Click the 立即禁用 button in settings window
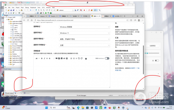Image resolution: width=174 pixels, height=110 pixels. click(153, 46)
